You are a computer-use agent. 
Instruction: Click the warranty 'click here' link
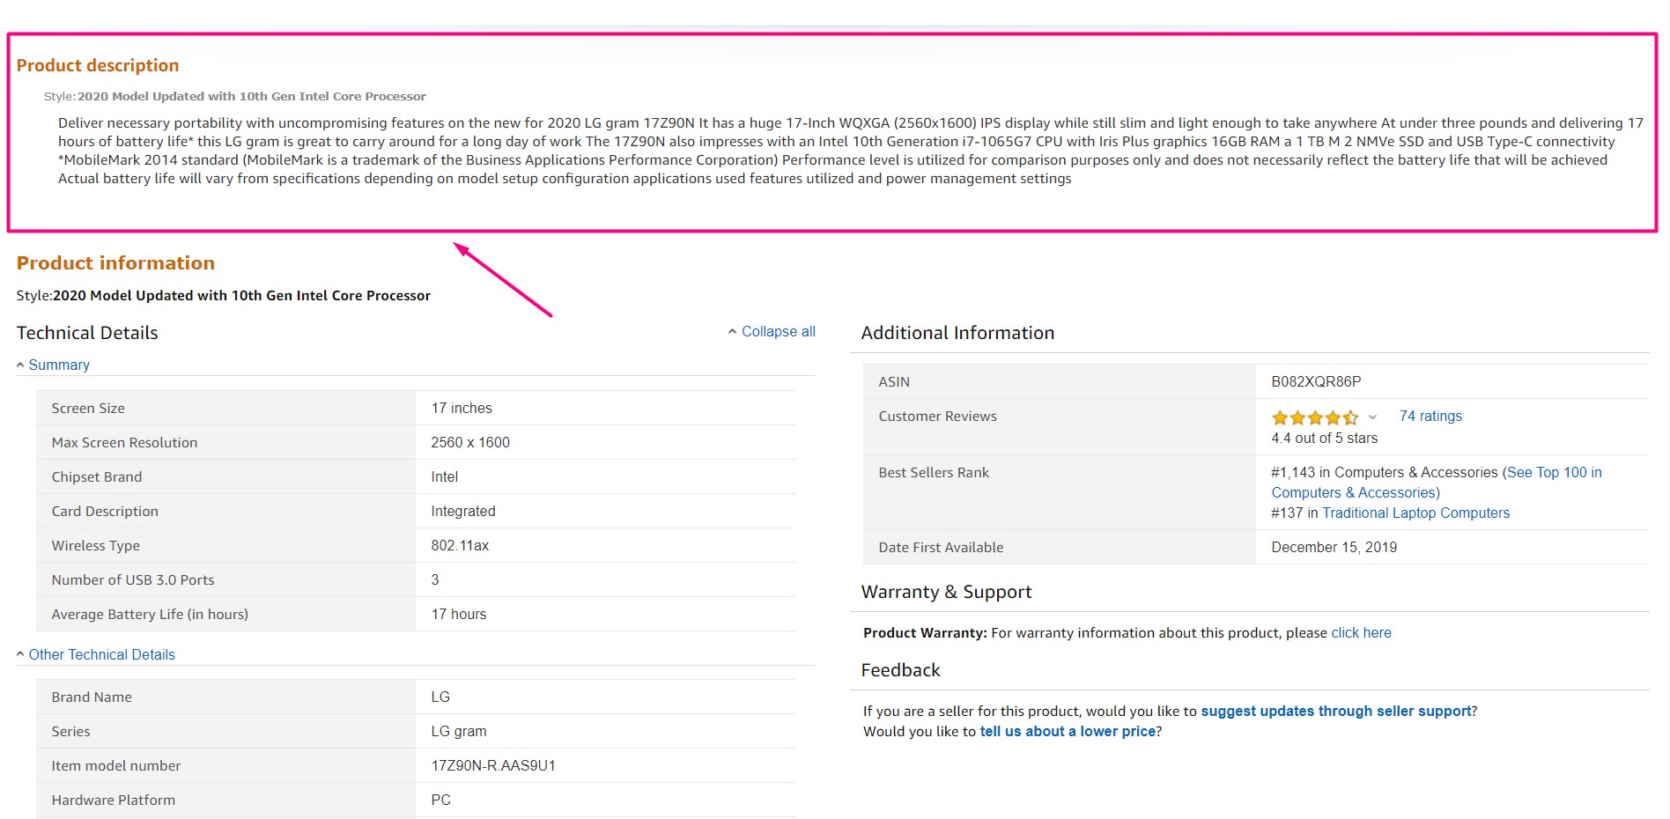pos(1361,632)
